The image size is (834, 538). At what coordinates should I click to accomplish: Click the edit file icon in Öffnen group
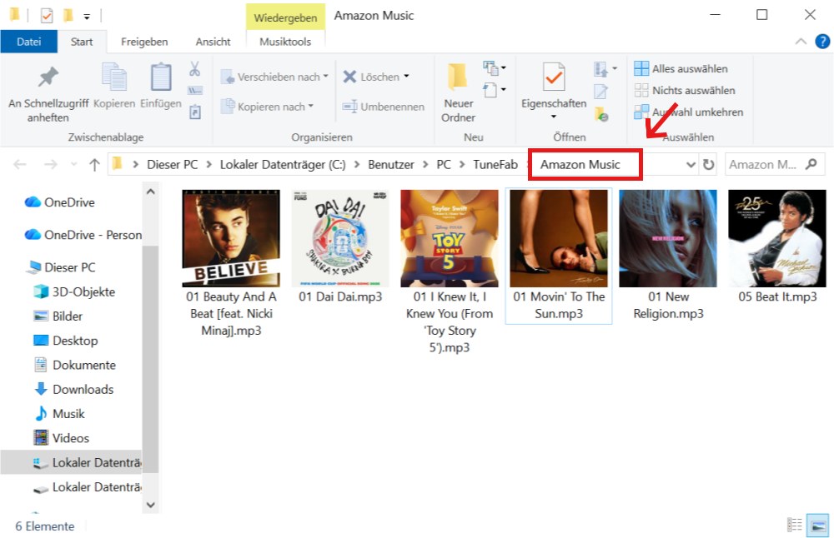point(601,92)
